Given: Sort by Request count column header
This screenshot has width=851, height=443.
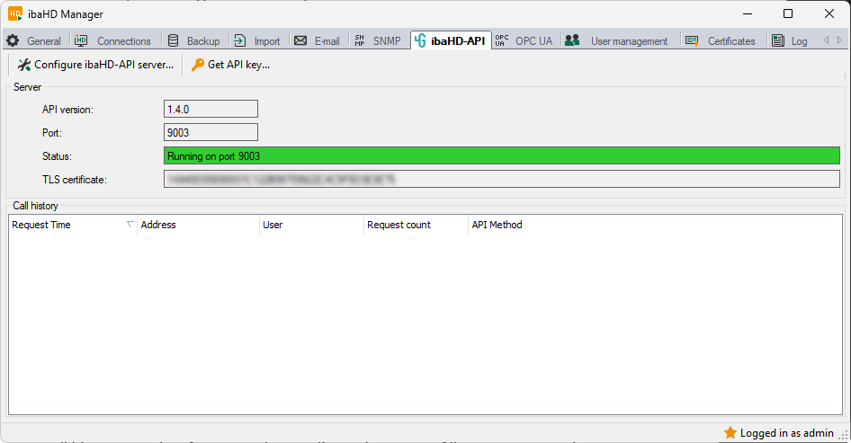Looking at the screenshot, I should pos(416,225).
